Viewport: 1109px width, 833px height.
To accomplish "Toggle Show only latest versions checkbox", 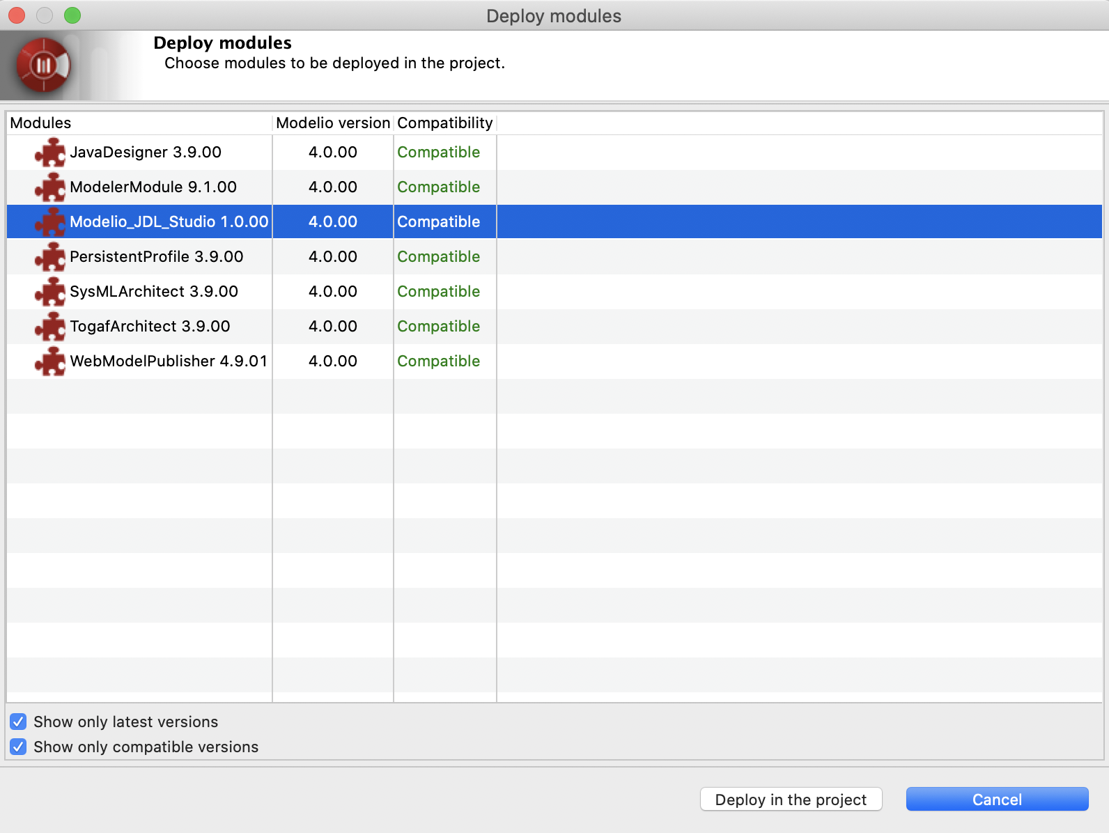I will click(x=19, y=722).
